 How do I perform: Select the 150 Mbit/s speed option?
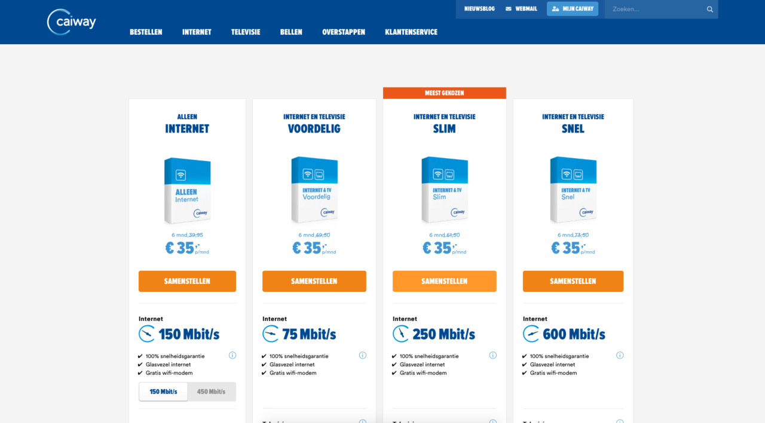163,391
